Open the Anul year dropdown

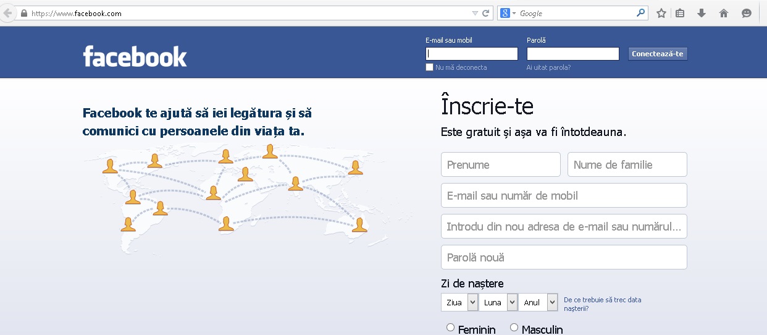[538, 302]
